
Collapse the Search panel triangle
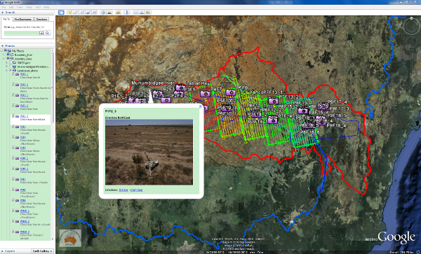coord(2,13)
